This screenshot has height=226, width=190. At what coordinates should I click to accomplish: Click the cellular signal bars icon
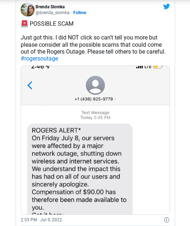pos(139,67)
